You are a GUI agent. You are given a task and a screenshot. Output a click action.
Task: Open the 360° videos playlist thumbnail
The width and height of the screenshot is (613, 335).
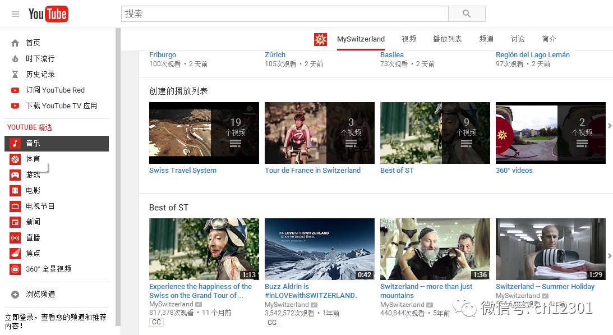pos(550,133)
